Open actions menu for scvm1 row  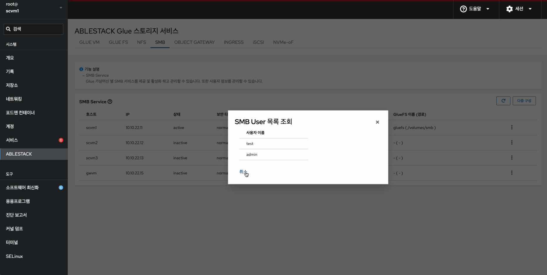[512, 127]
